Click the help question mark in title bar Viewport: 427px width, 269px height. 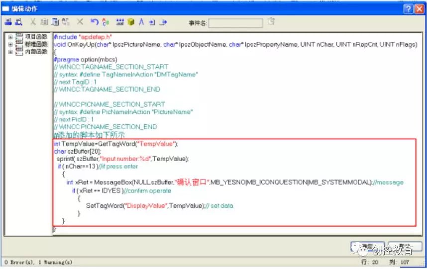pos(408,8)
